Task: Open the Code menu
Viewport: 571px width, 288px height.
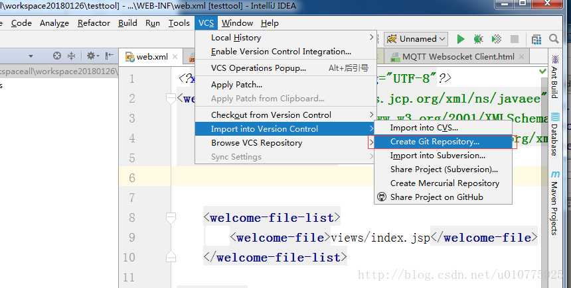Action: click(x=21, y=23)
